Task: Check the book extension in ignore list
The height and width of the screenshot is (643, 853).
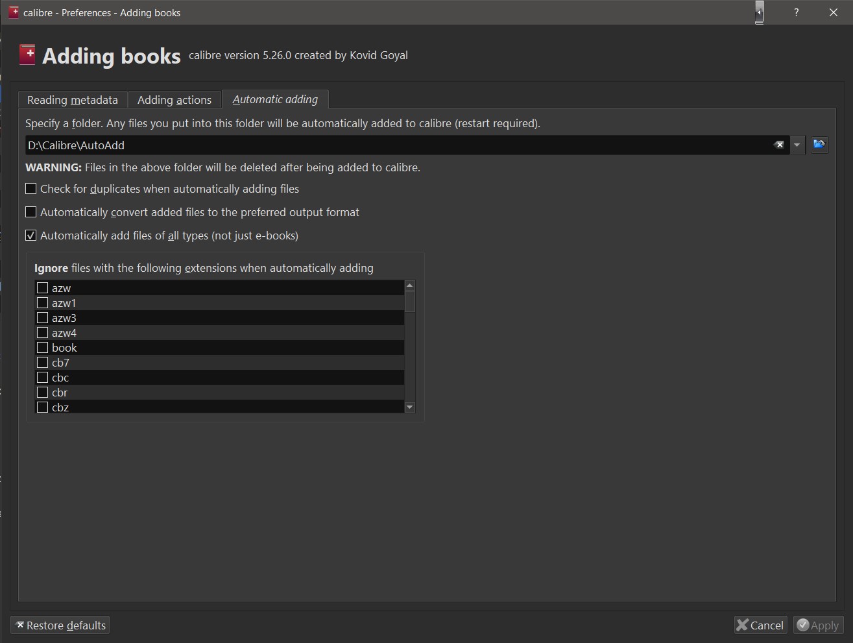Action: pos(43,348)
